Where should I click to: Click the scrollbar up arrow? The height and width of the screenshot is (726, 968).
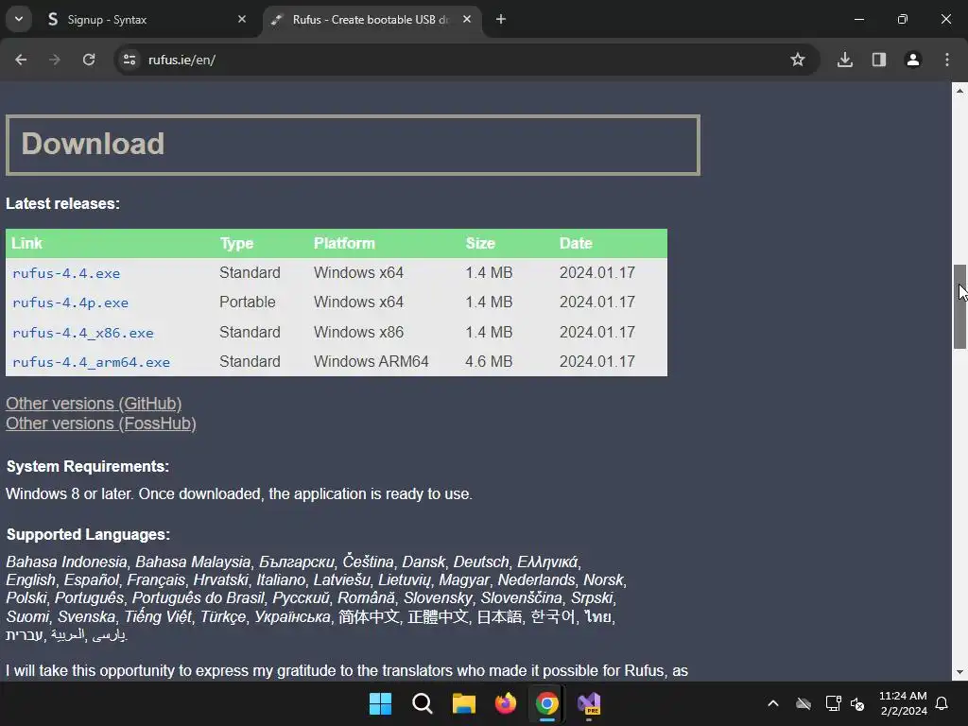(x=959, y=91)
